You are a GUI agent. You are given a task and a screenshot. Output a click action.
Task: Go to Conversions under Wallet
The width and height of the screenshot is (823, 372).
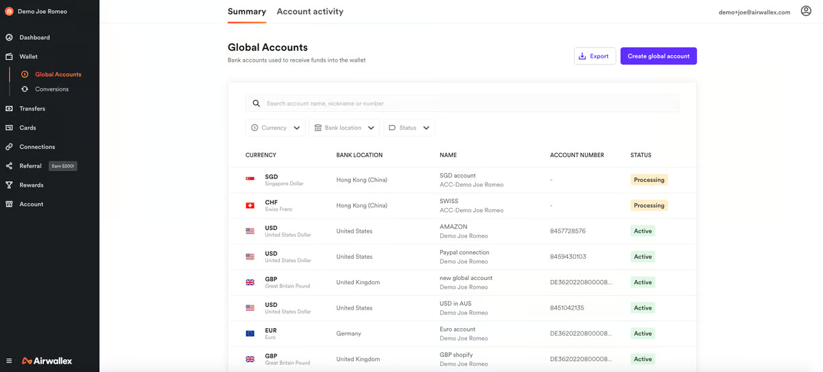[52, 89]
